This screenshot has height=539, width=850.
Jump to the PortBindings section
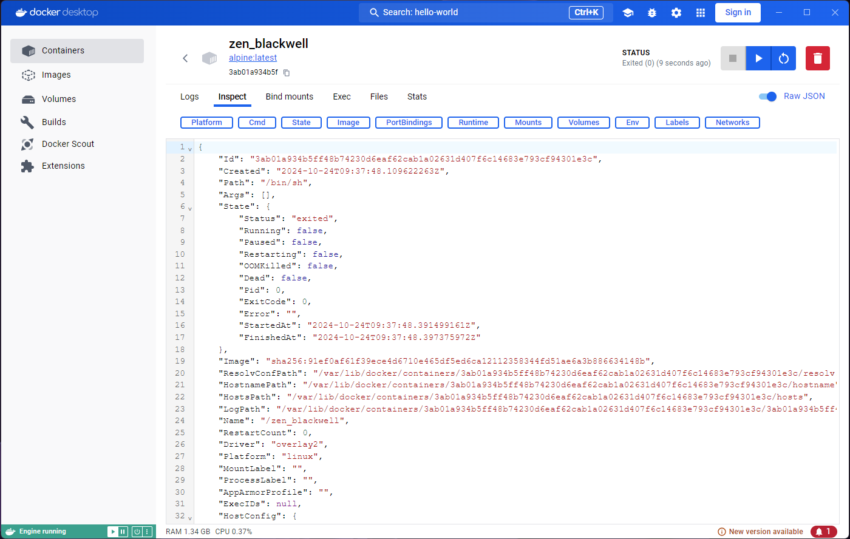(409, 123)
